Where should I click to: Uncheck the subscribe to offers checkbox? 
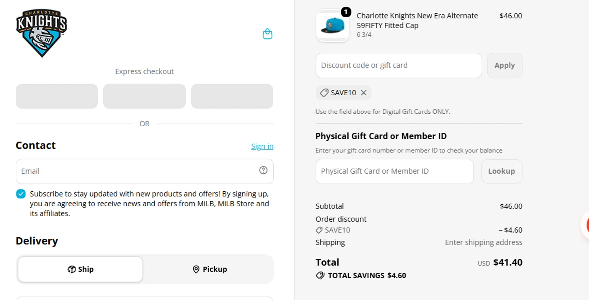[21, 194]
